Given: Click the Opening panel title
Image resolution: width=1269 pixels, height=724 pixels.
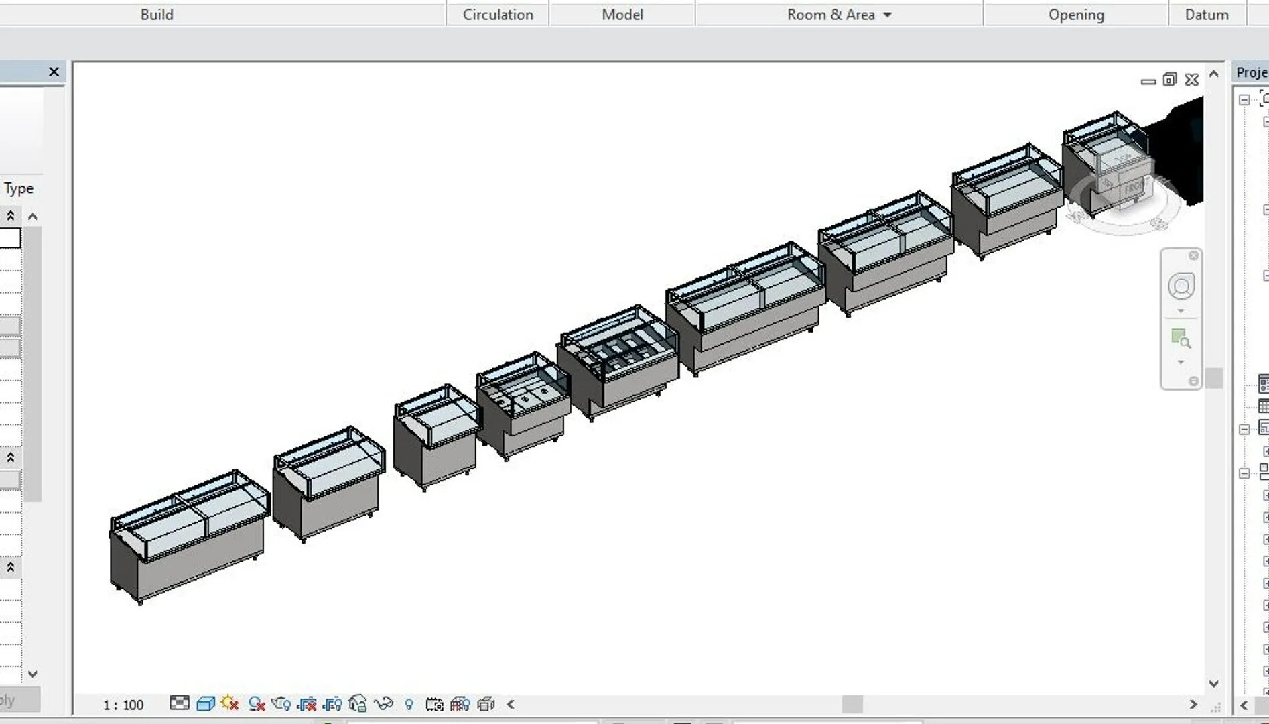Looking at the screenshot, I should pos(1076,15).
